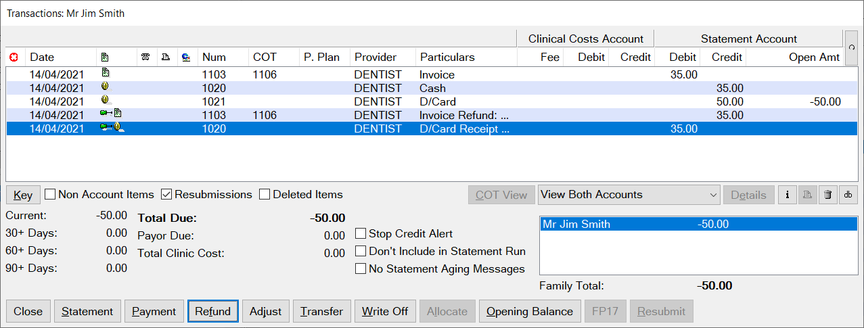
Task: Click the red cross column header icon
Action: click(x=13, y=57)
